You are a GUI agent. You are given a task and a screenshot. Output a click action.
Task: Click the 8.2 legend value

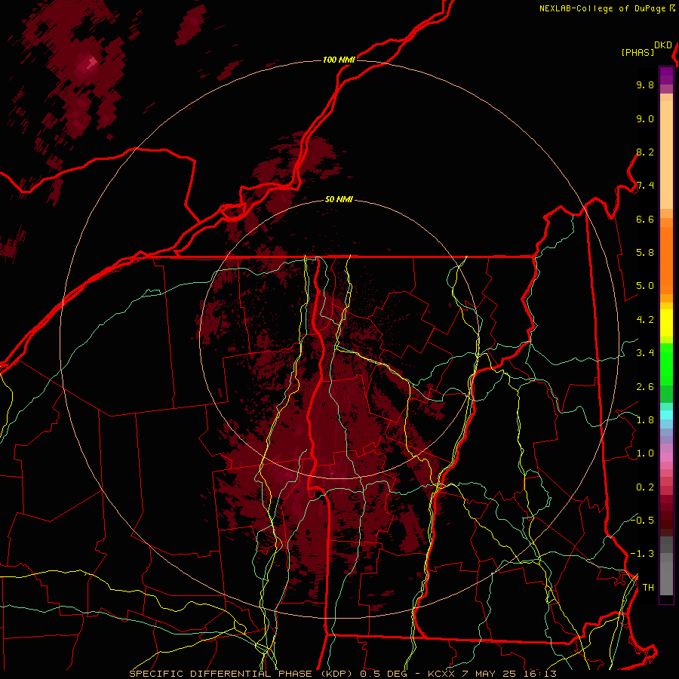pyautogui.click(x=645, y=152)
